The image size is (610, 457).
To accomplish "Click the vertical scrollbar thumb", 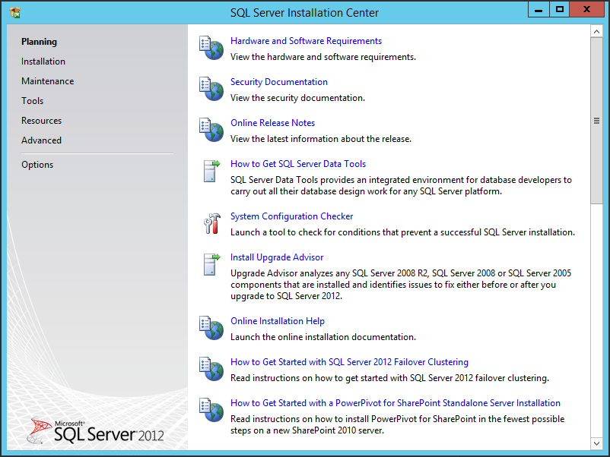I will click(596, 120).
